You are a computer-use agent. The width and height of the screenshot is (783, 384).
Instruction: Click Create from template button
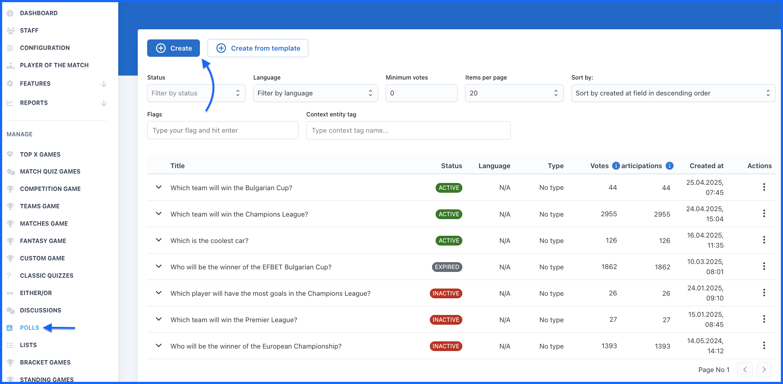pos(258,48)
